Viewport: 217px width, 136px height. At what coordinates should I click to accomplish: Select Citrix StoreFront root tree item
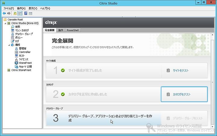[x=21, y=70]
